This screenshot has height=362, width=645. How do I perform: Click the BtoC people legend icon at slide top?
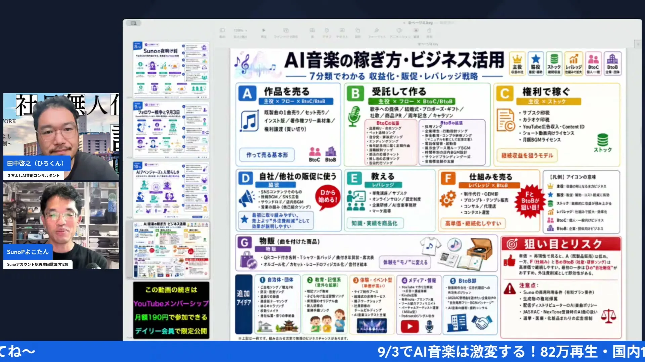593,63
